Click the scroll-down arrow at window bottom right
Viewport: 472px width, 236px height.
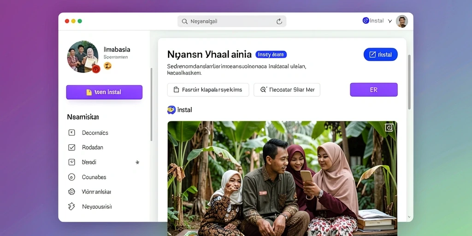click(x=409, y=217)
